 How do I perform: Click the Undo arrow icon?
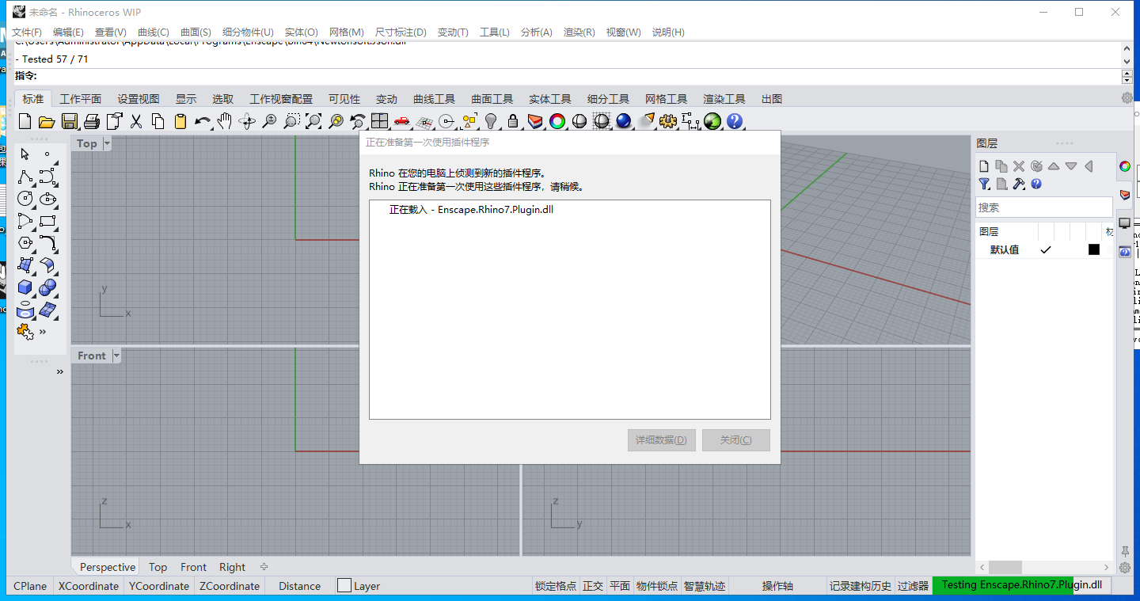tap(203, 121)
